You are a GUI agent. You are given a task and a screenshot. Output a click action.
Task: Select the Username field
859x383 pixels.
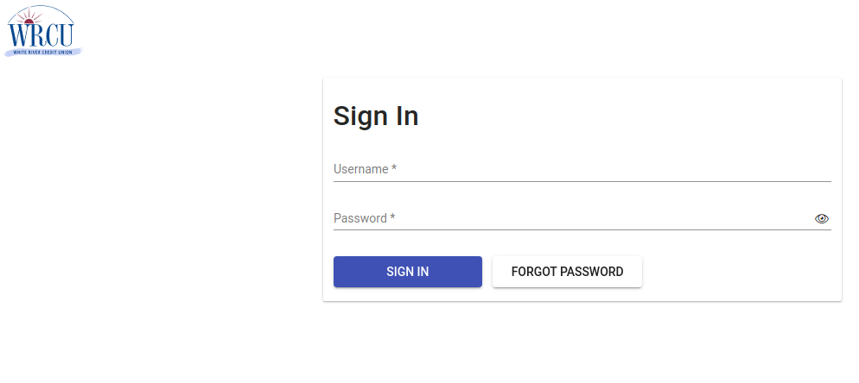click(582, 169)
